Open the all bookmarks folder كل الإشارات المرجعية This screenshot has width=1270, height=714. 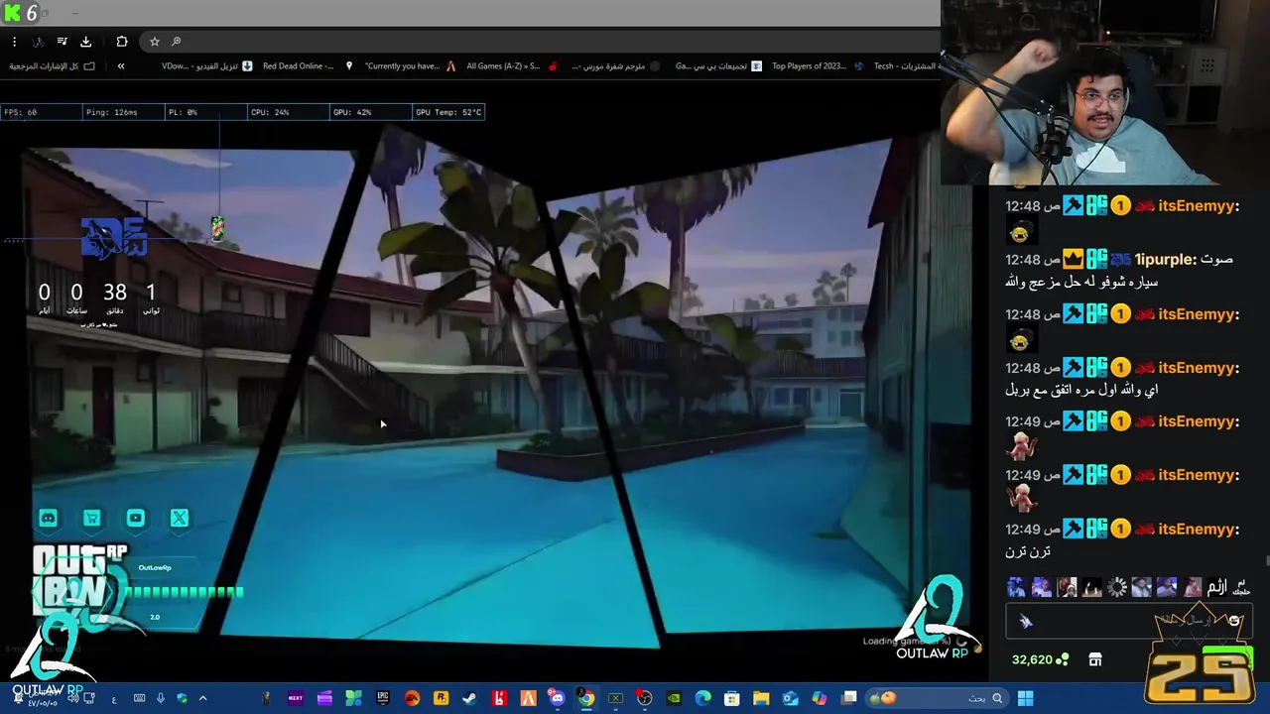pos(53,66)
